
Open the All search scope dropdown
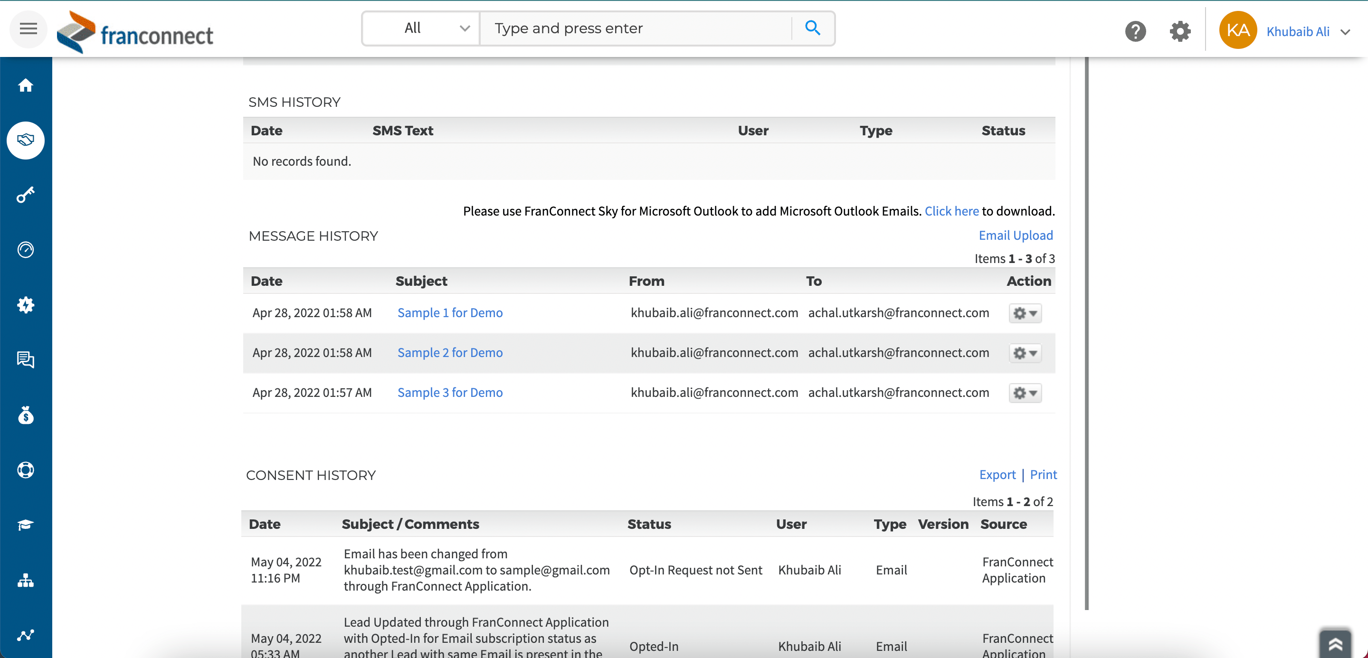(x=421, y=28)
